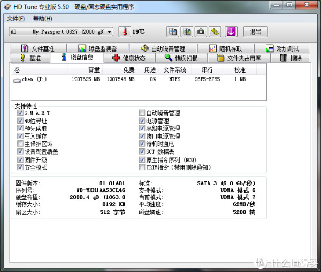The image size is (321, 272).
Task: Click the 退出 exit button
Action: (x=256, y=31)
